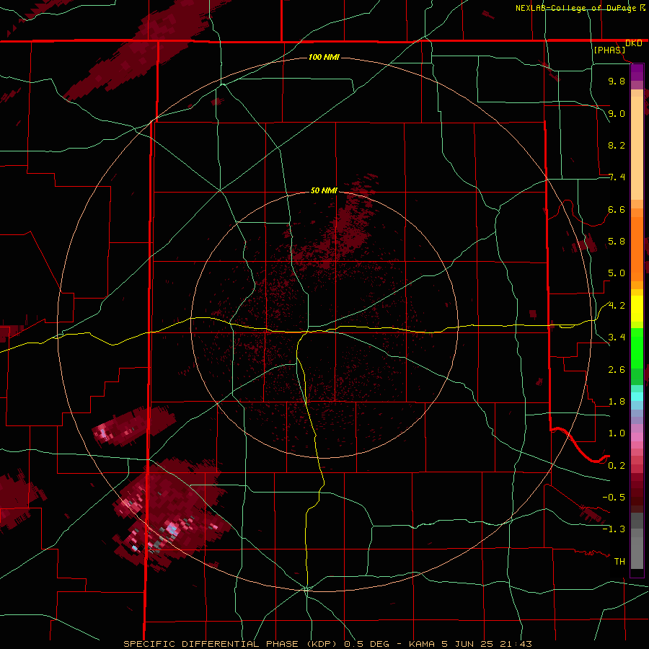Pick the yellow segment of the color bar
The height and width of the screenshot is (649, 649).
(x=637, y=309)
